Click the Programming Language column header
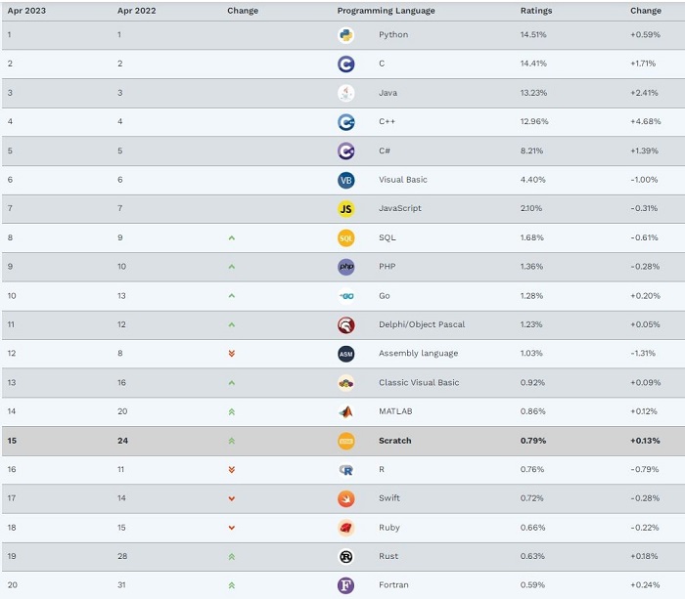Screen dimensions: 685x599 (x=386, y=11)
